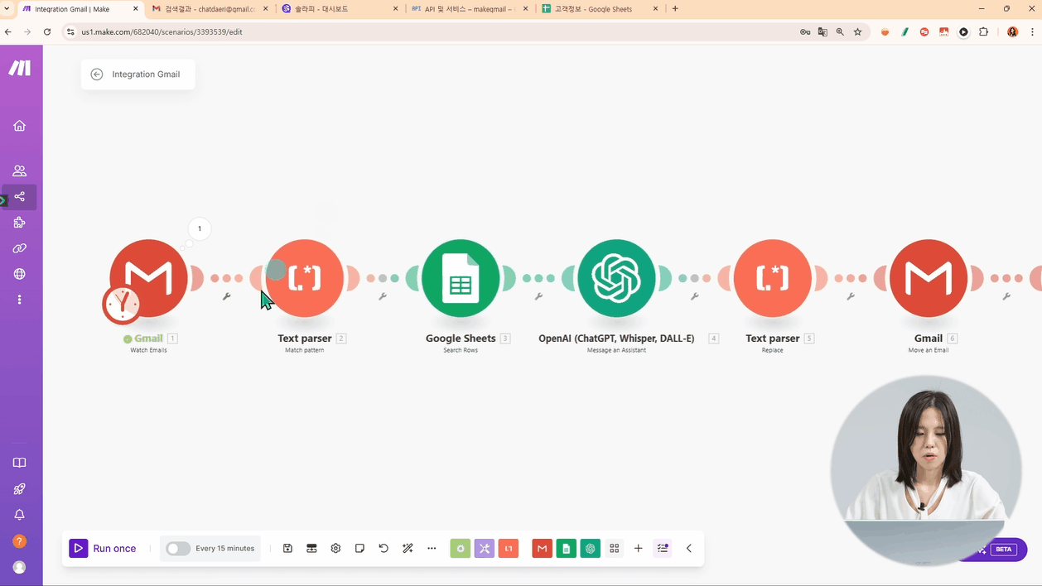Expand the sidebar three-dot More menu
1042x586 pixels.
(x=19, y=300)
